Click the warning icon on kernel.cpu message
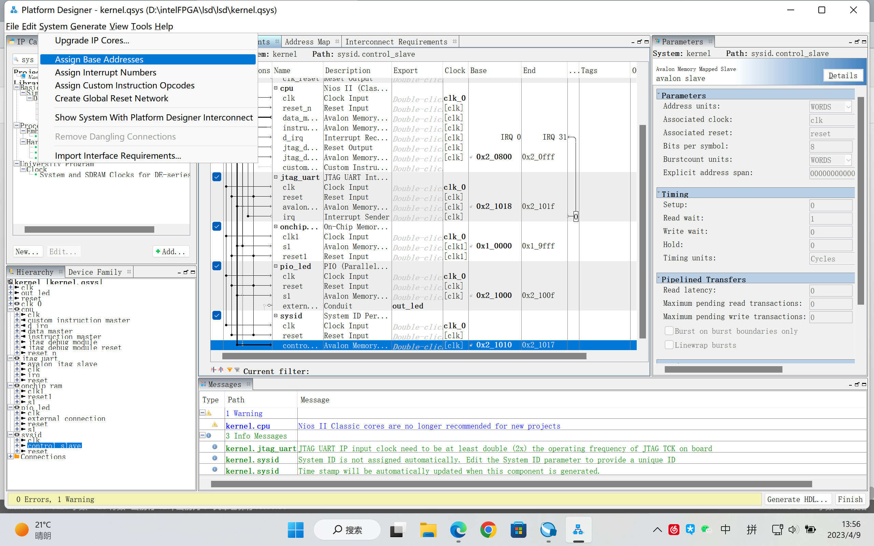Image resolution: width=874 pixels, height=546 pixels. (x=214, y=425)
